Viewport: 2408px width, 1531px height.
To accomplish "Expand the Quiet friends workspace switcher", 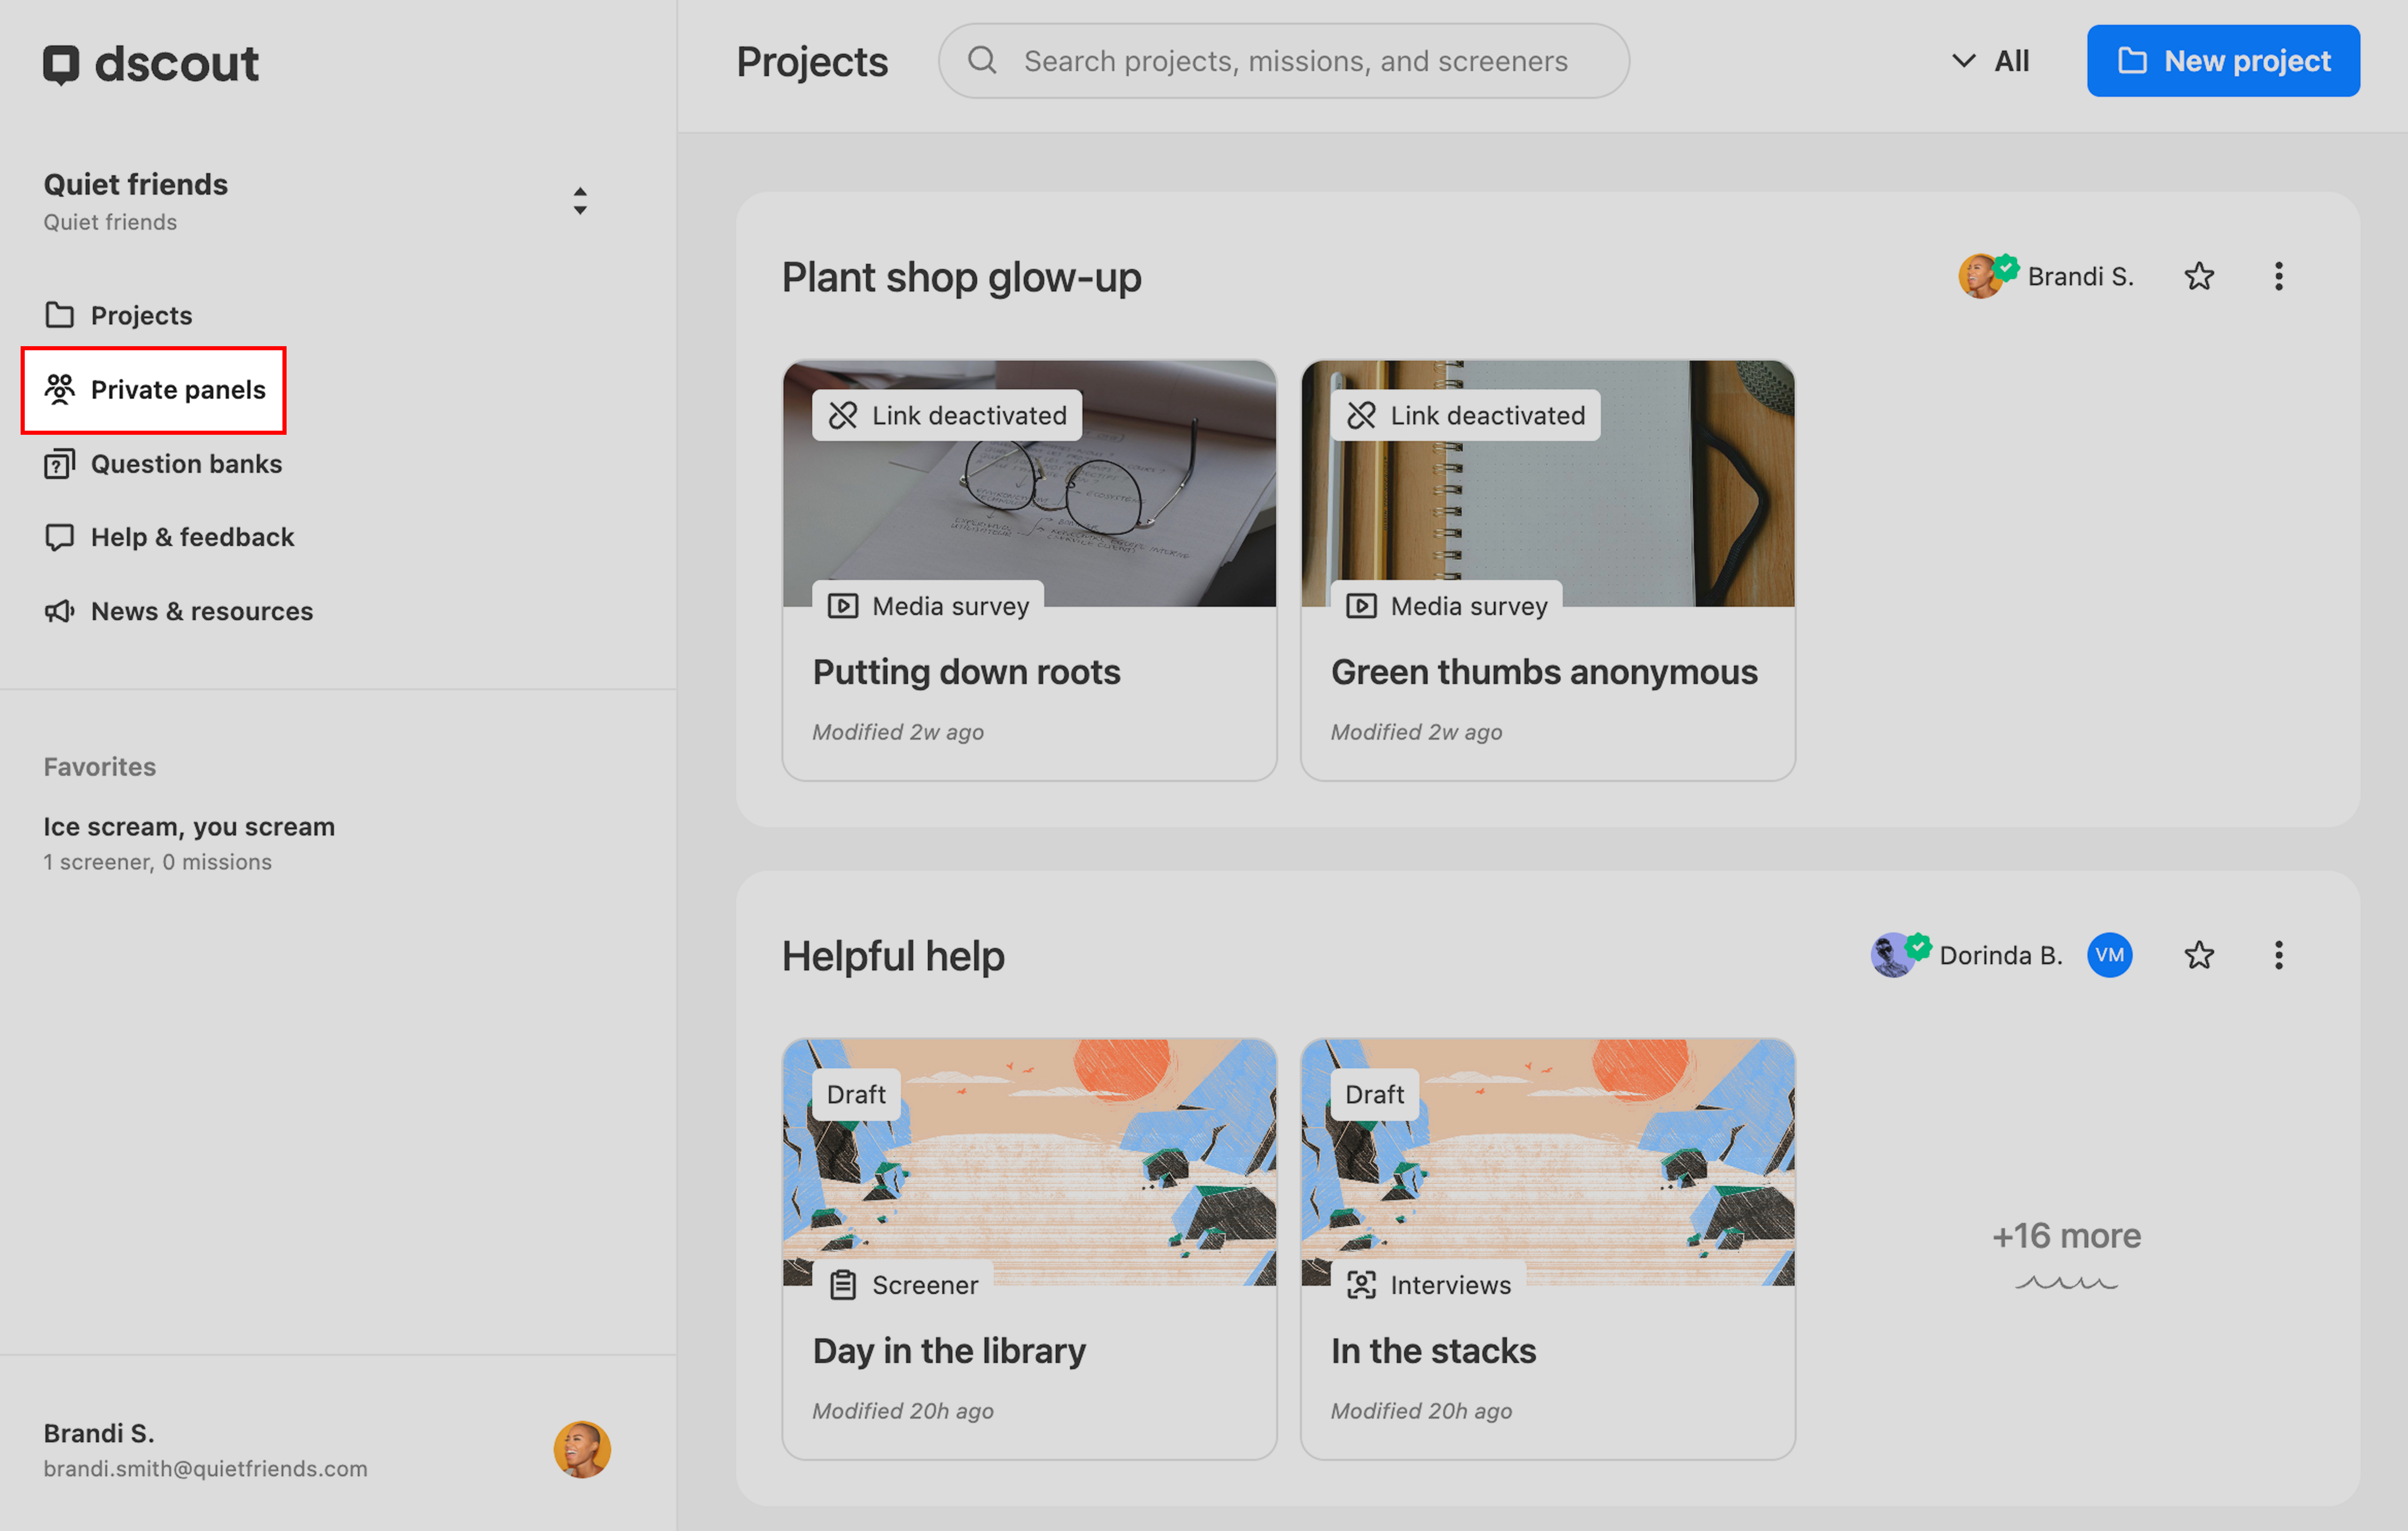I will pos(579,201).
